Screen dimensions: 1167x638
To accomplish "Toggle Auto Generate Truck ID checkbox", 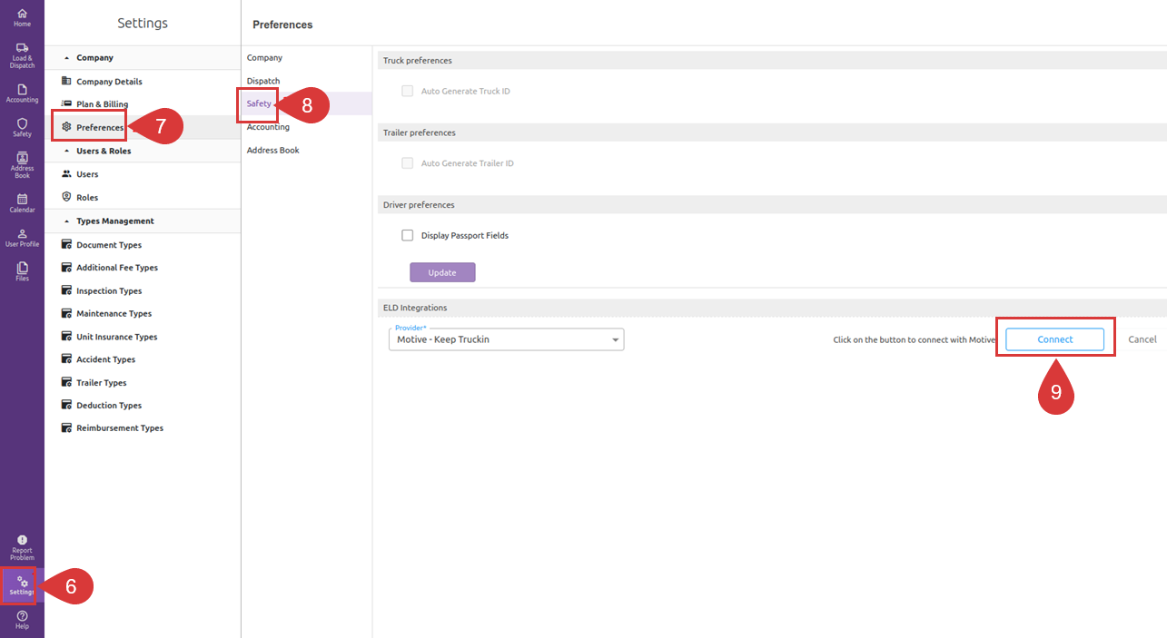I will tap(408, 92).
